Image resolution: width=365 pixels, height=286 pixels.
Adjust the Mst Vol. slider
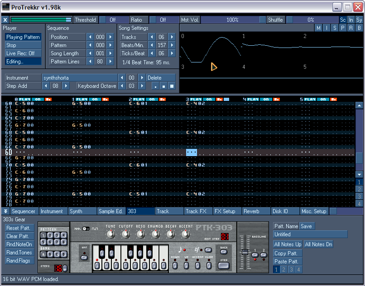point(233,20)
